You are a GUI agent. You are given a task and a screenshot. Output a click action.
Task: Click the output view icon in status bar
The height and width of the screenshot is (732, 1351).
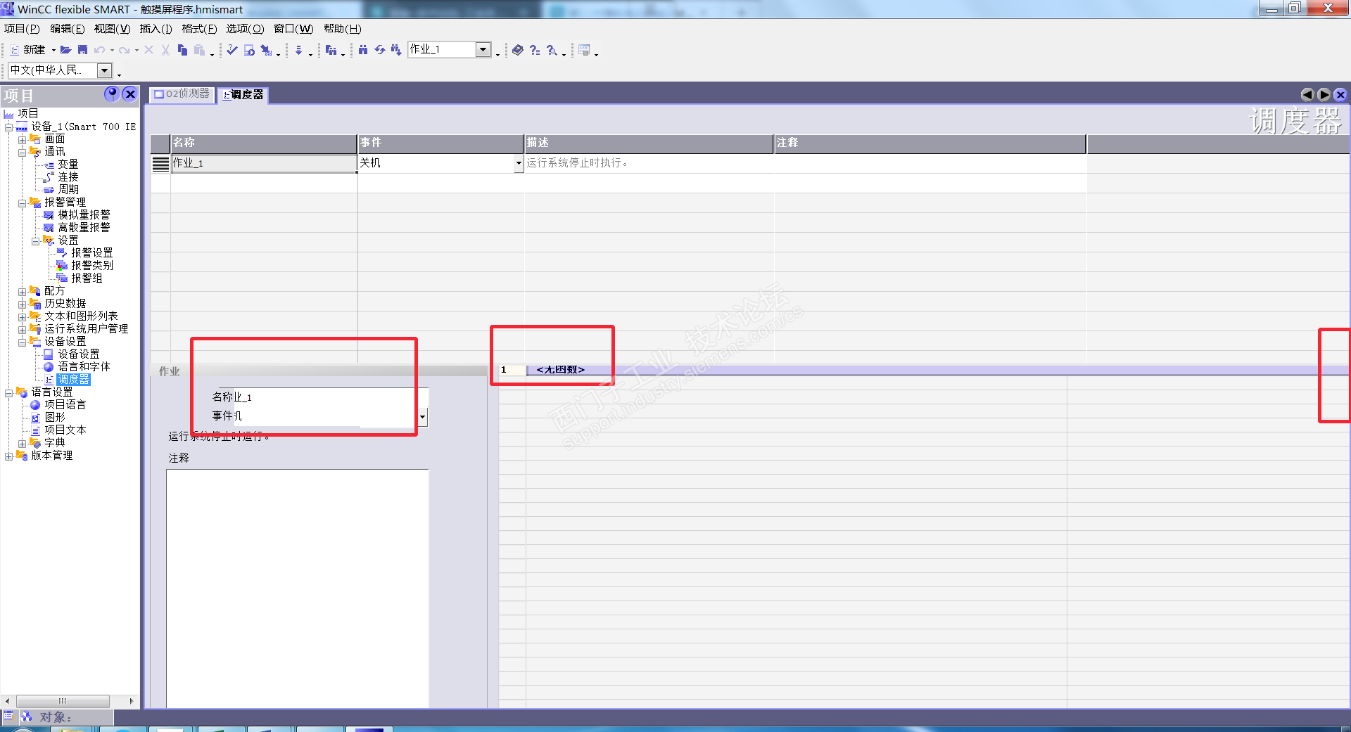tap(8, 716)
